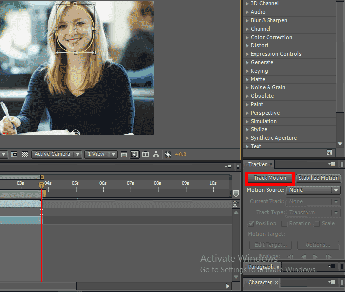Toggle pixel aspect ratio correction icon

[124, 154]
